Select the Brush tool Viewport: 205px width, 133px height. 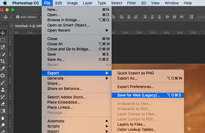pyautogui.click(x=3, y=83)
